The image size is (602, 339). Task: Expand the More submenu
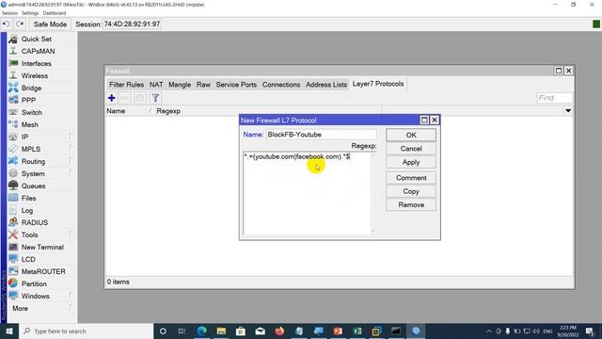pyautogui.click(x=71, y=308)
